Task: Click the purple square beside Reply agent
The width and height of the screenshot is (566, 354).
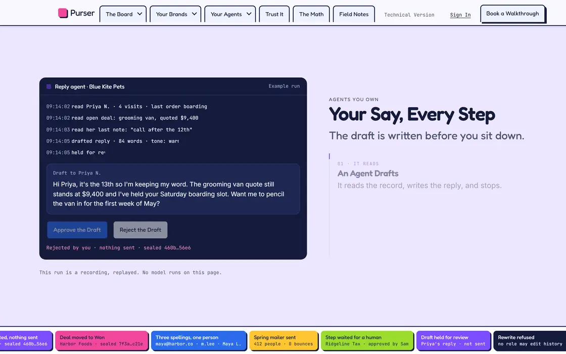Action: (49, 86)
